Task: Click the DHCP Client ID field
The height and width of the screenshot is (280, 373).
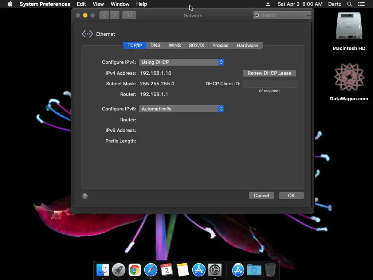Action: click(x=270, y=83)
